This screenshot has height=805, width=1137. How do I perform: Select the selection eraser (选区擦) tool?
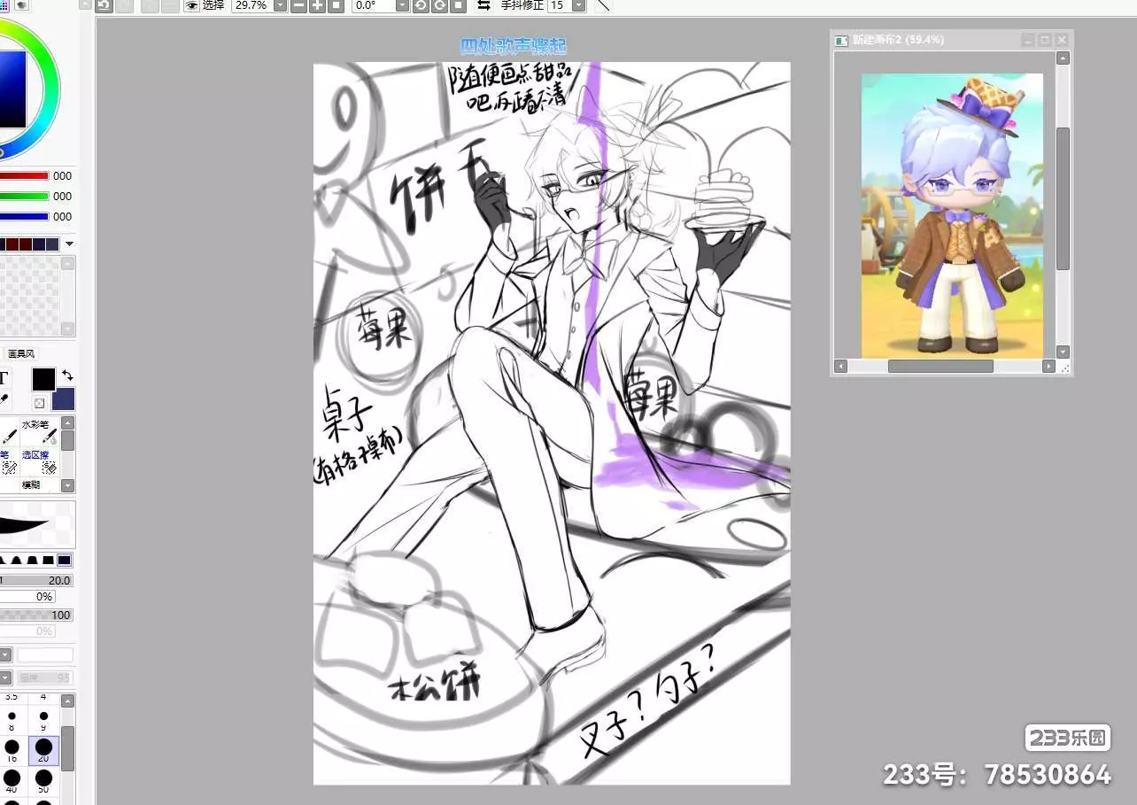[40, 461]
